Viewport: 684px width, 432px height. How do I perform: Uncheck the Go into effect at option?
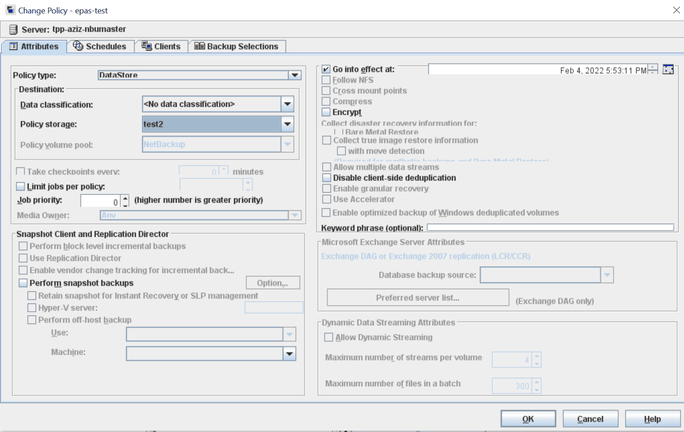coord(326,69)
